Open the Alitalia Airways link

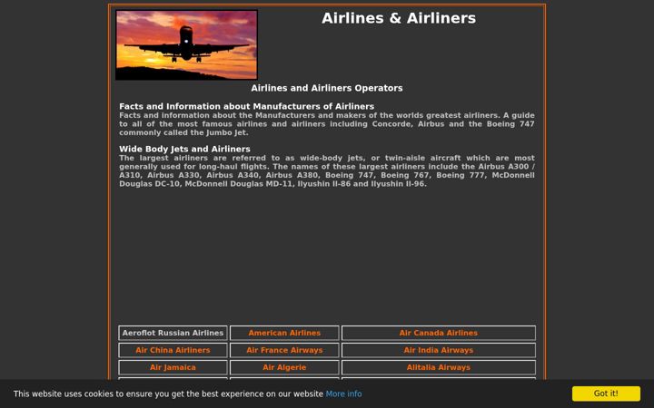[x=439, y=367]
